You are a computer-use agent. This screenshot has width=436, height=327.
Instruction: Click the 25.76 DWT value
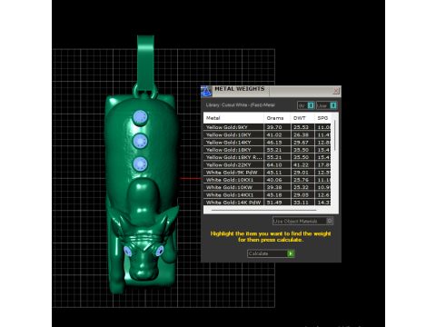point(301,180)
